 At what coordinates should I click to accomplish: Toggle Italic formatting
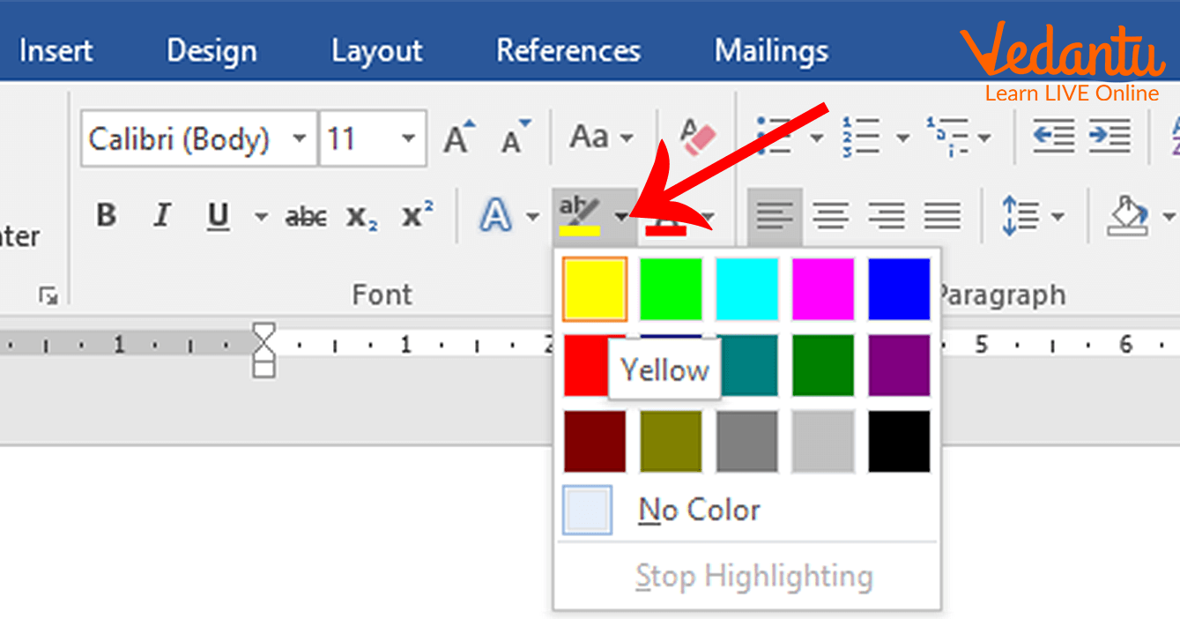click(162, 216)
